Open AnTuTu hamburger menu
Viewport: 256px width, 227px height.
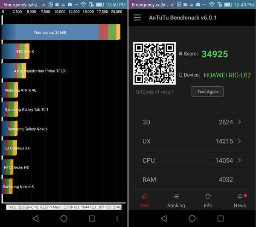tap(137, 17)
